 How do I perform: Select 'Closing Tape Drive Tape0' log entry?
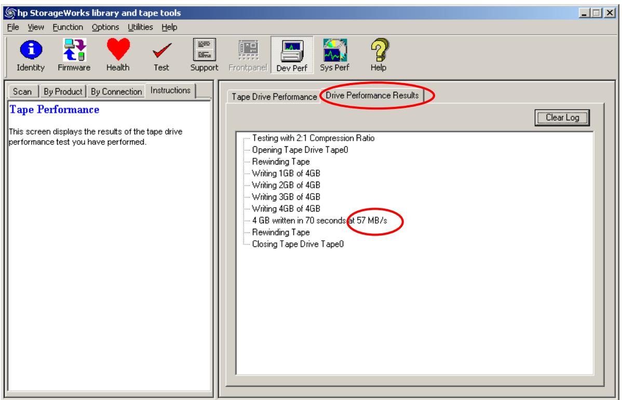pyautogui.click(x=298, y=244)
